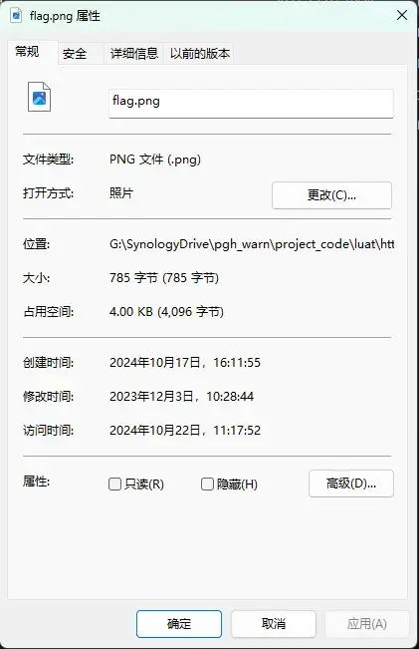Screen dimensions: 419x649
Task: Click the 更改(C)... button
Action: (x=331, y=195)
